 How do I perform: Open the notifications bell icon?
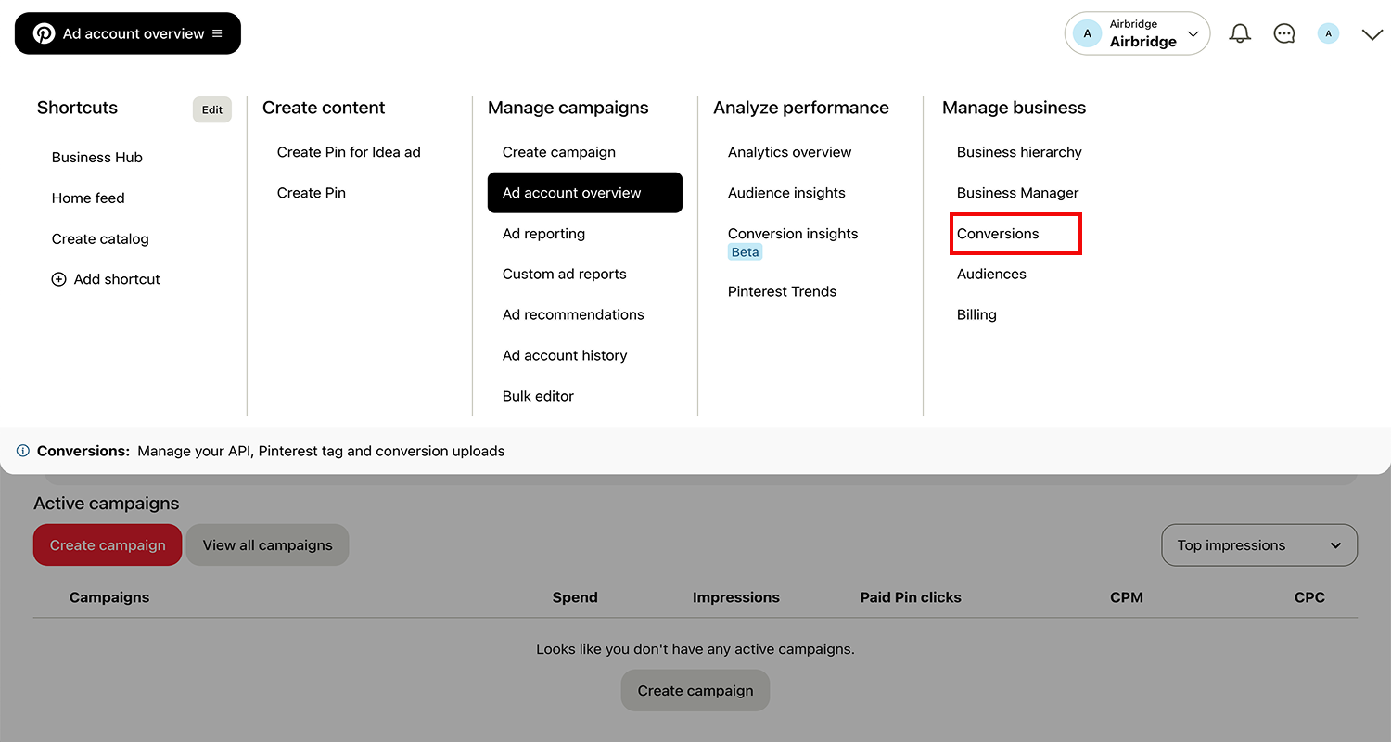tap(1240, 33)
